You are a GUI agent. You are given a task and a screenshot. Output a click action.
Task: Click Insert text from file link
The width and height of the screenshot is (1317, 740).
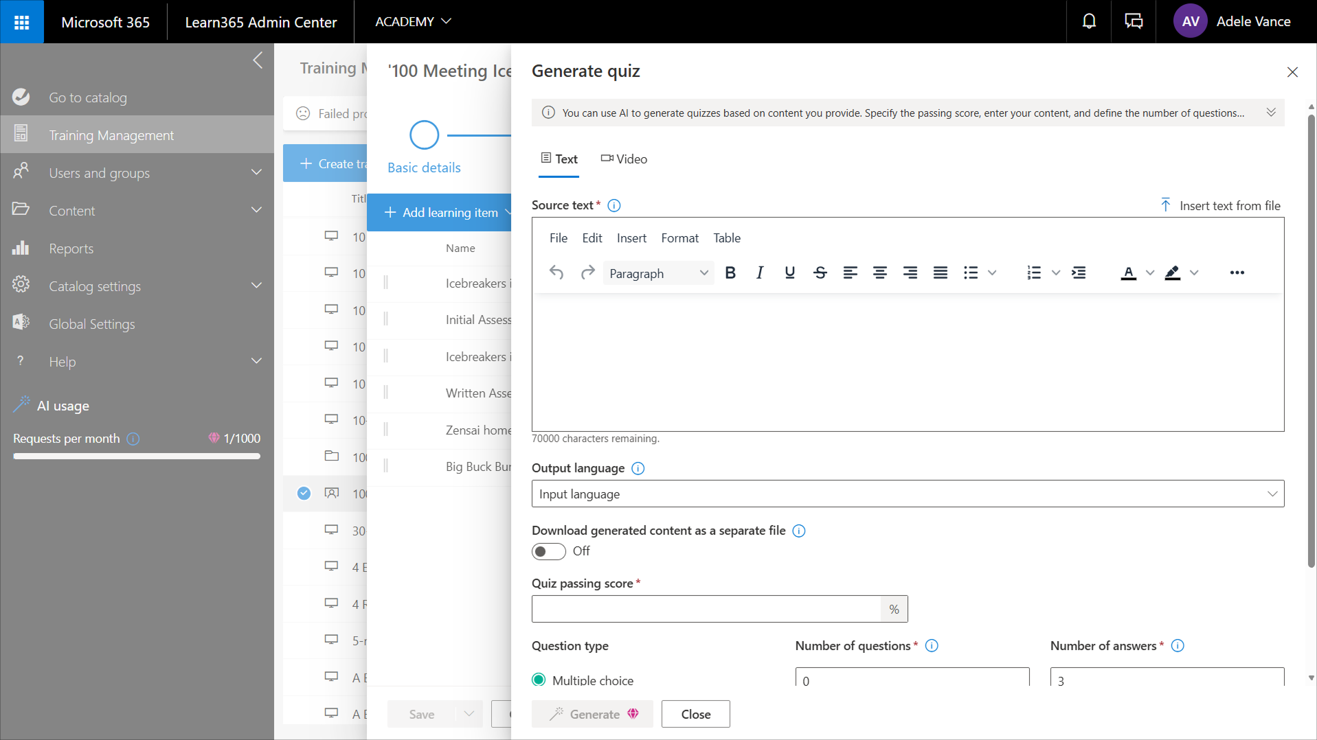pyautogui.click(x=1221, y=205)
